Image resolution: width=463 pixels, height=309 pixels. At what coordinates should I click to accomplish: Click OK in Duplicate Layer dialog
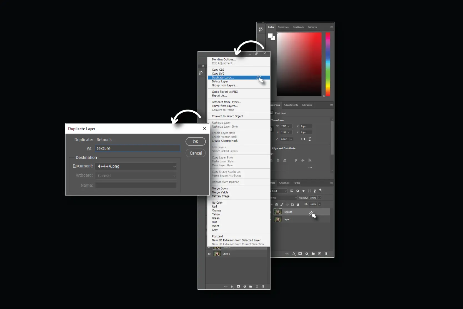196,142
